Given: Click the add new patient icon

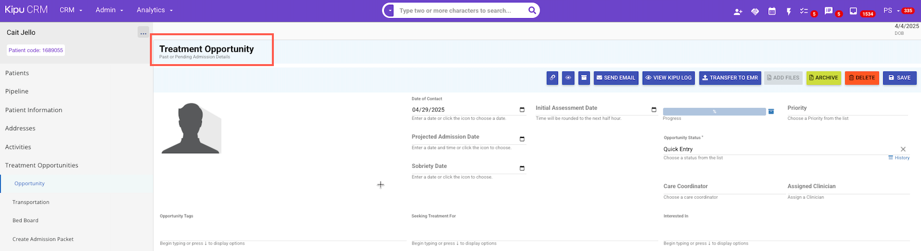Looking at the screenshot, I should 738,11.
